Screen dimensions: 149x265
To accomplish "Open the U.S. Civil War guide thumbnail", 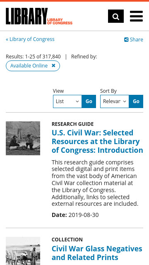I will click(x=23, y=138).
